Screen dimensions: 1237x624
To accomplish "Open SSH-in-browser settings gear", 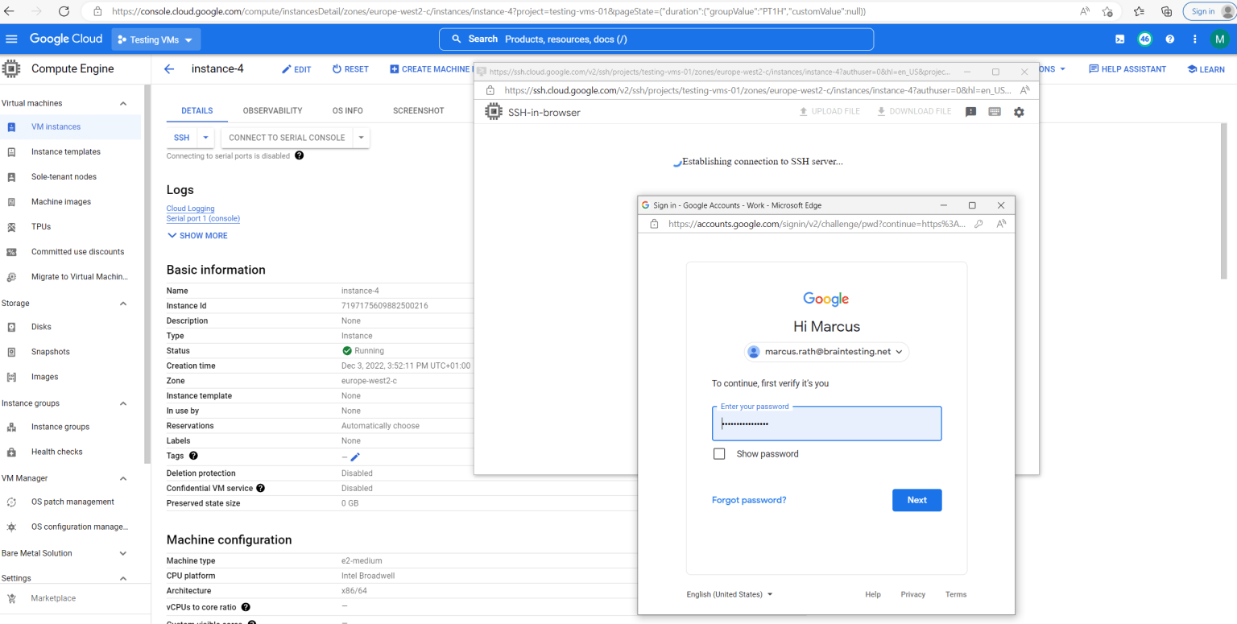I will tap(1019, 112).
